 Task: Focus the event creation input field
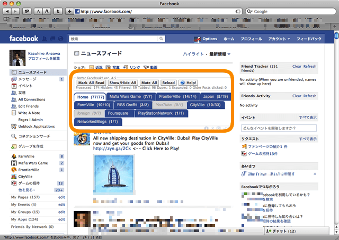point(279,128)
